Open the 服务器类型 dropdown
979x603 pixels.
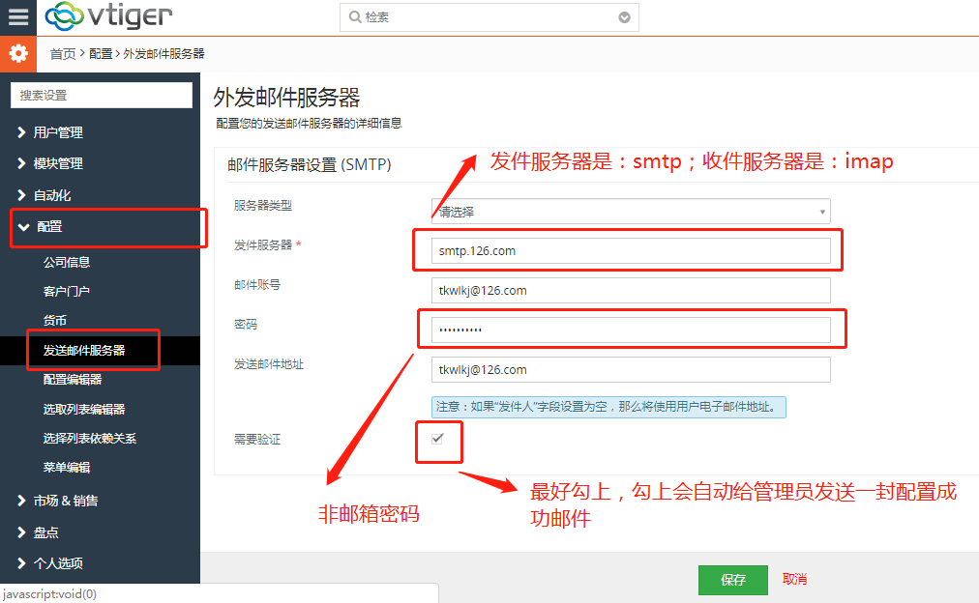pyautogui.click(x=631, y=212)
